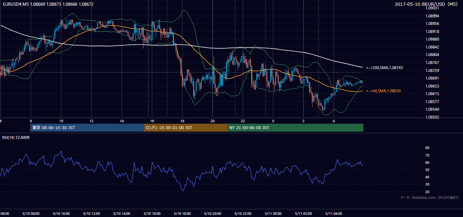The width and height of the screenshot is (463, 217).
Task: Click the NY 21:00-06:00 JST session bar
Action: click(295, 128)
